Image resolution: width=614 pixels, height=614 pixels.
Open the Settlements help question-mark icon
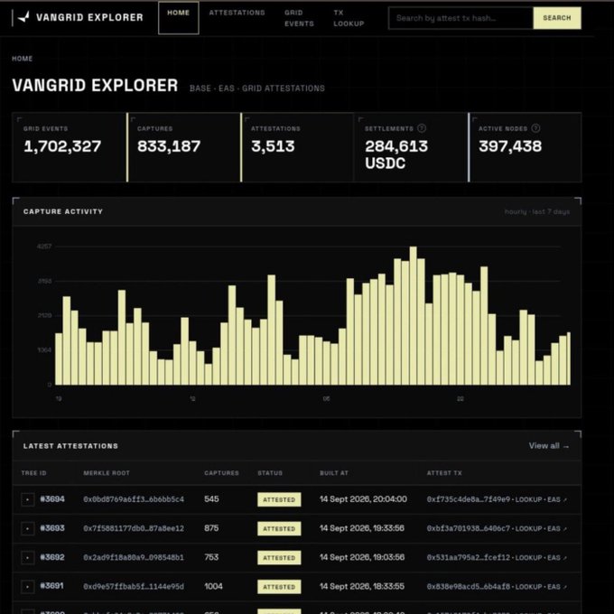click(422, 128)
